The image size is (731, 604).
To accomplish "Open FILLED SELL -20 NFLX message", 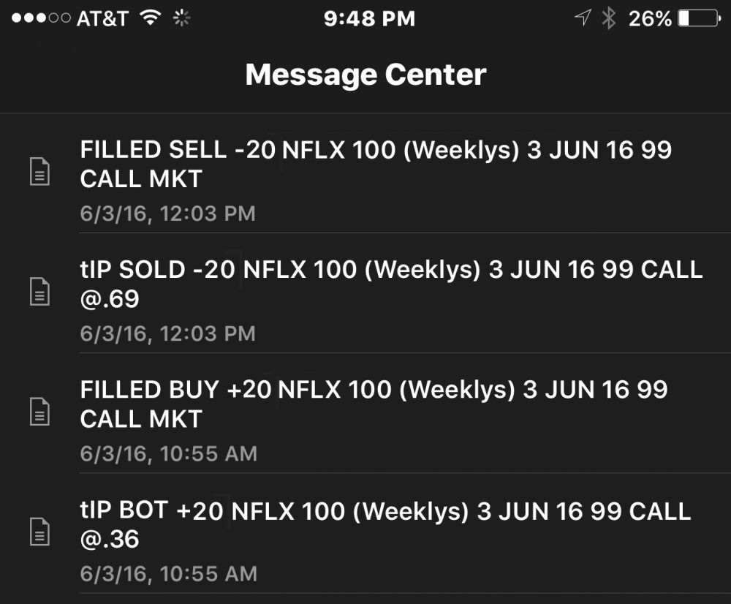I will tap(375, 164).
